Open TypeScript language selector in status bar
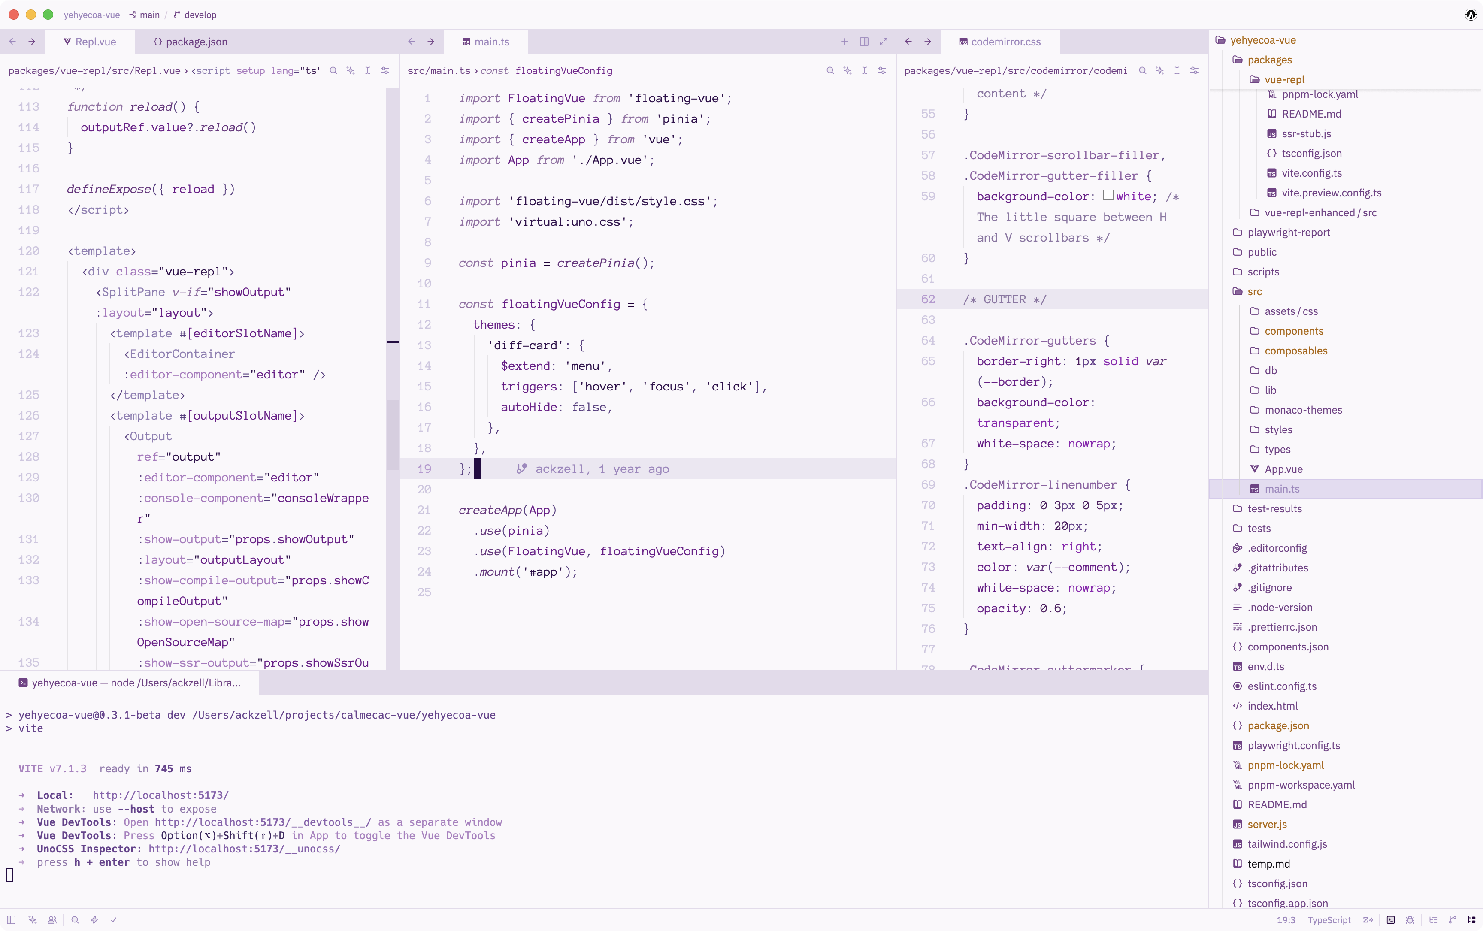 1329,920
